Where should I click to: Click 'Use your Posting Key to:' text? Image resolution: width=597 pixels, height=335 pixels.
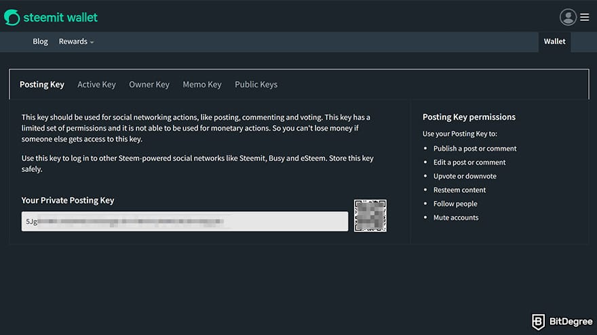(459, 134)
